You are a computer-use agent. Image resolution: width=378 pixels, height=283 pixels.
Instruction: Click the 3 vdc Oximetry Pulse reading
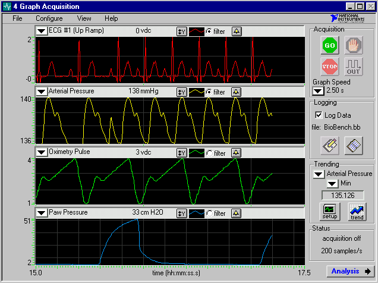pos(143,152)
